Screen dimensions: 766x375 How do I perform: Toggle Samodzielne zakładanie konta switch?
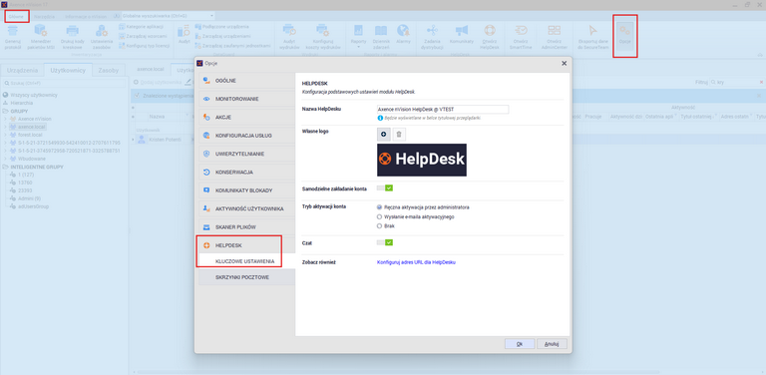click(x=385, y=187)
